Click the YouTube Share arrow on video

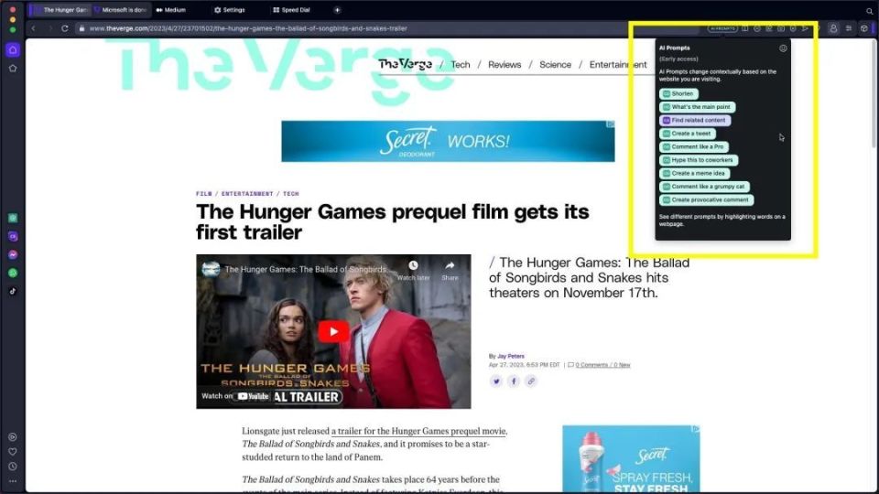point(450,270)
